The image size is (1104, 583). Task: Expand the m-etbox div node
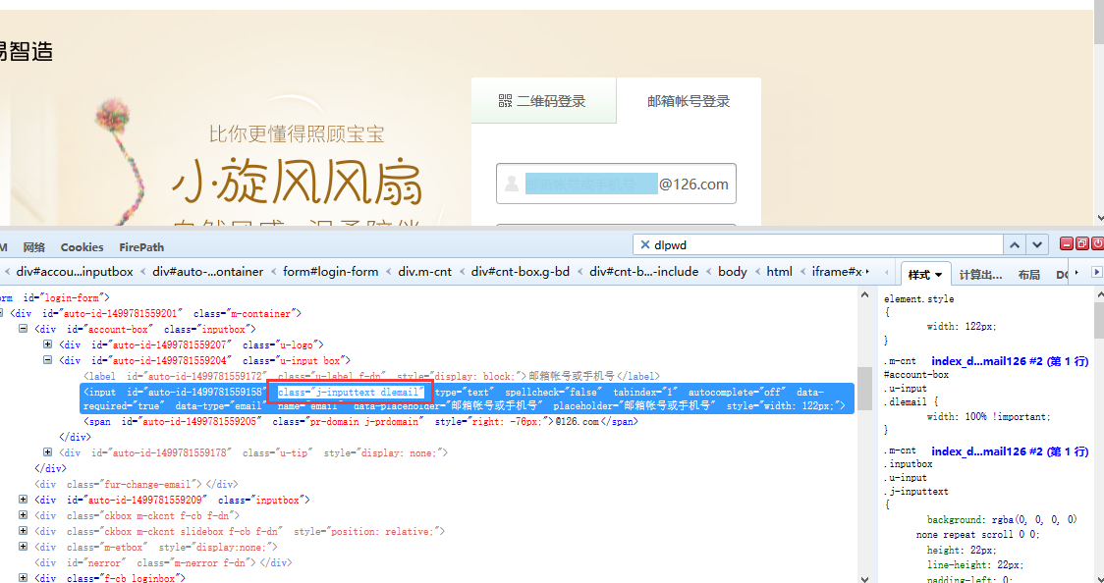click(x=23, y=547)
